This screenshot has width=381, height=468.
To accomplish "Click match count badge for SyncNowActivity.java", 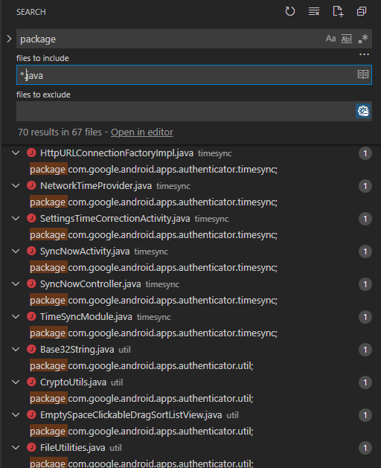I will (x=365, y=251).
